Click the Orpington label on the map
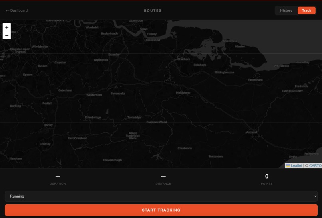The image size is (322, 218). pos(101,60)
